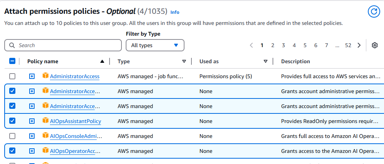Screen dimensions: 384x164
Task: Go to next page arrow
Action: 359,45
